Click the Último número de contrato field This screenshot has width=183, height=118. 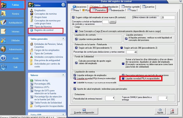[167, 17]
